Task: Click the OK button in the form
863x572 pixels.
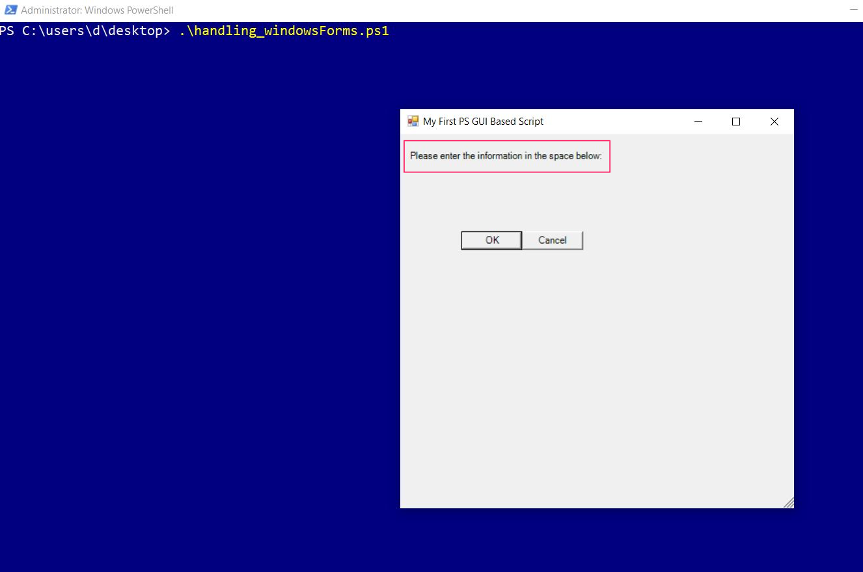Action: click(x=491, y=240)
